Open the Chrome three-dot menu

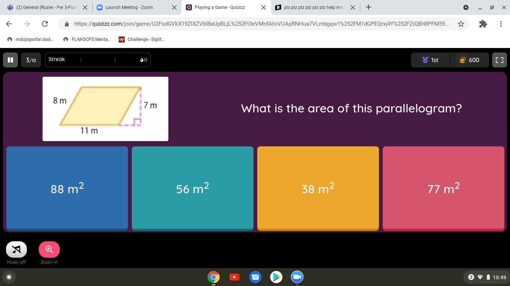coord(501,24)
